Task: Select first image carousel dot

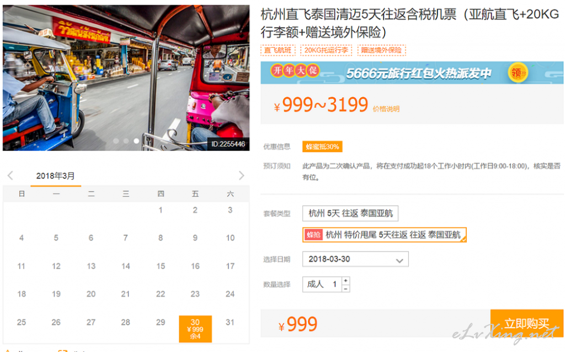Action: [x=116, y=141]
